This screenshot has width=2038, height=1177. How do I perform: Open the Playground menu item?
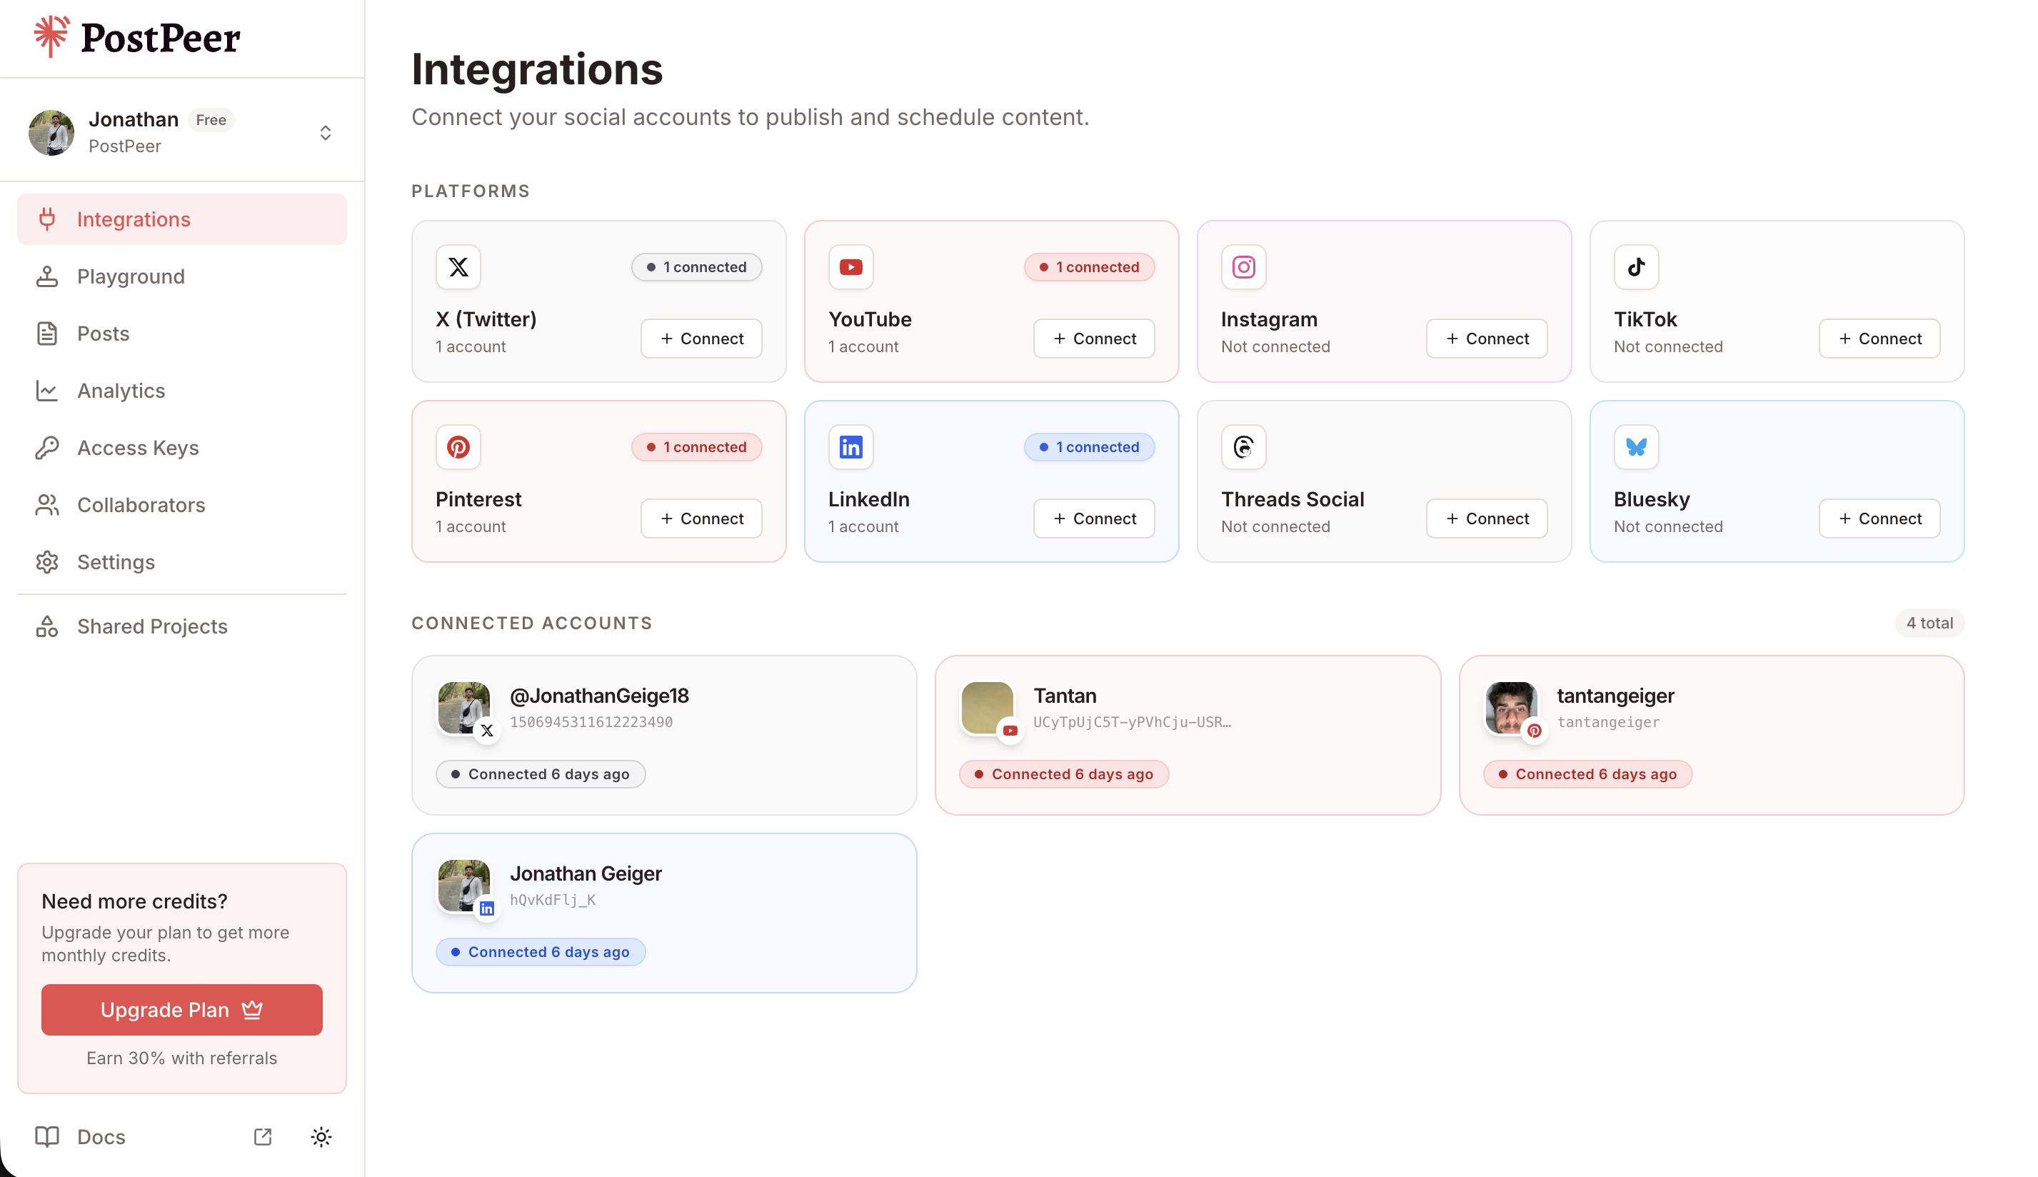(x=131, y=276)
